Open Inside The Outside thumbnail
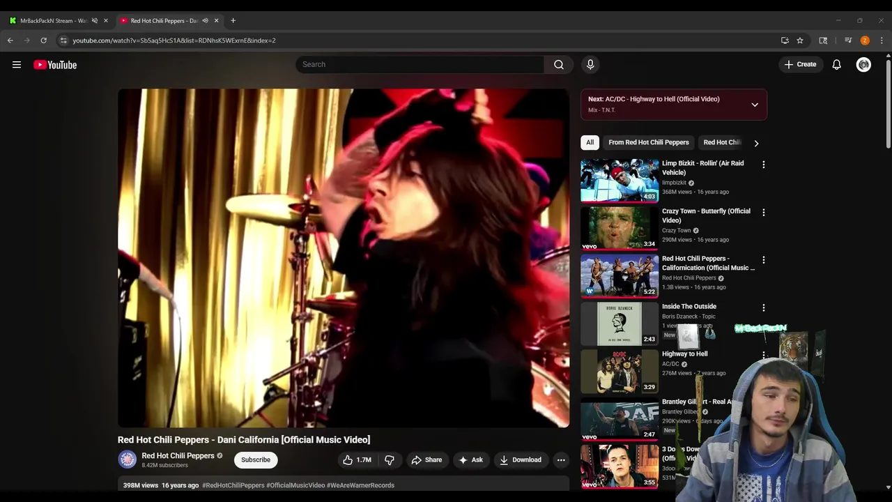 620,323
